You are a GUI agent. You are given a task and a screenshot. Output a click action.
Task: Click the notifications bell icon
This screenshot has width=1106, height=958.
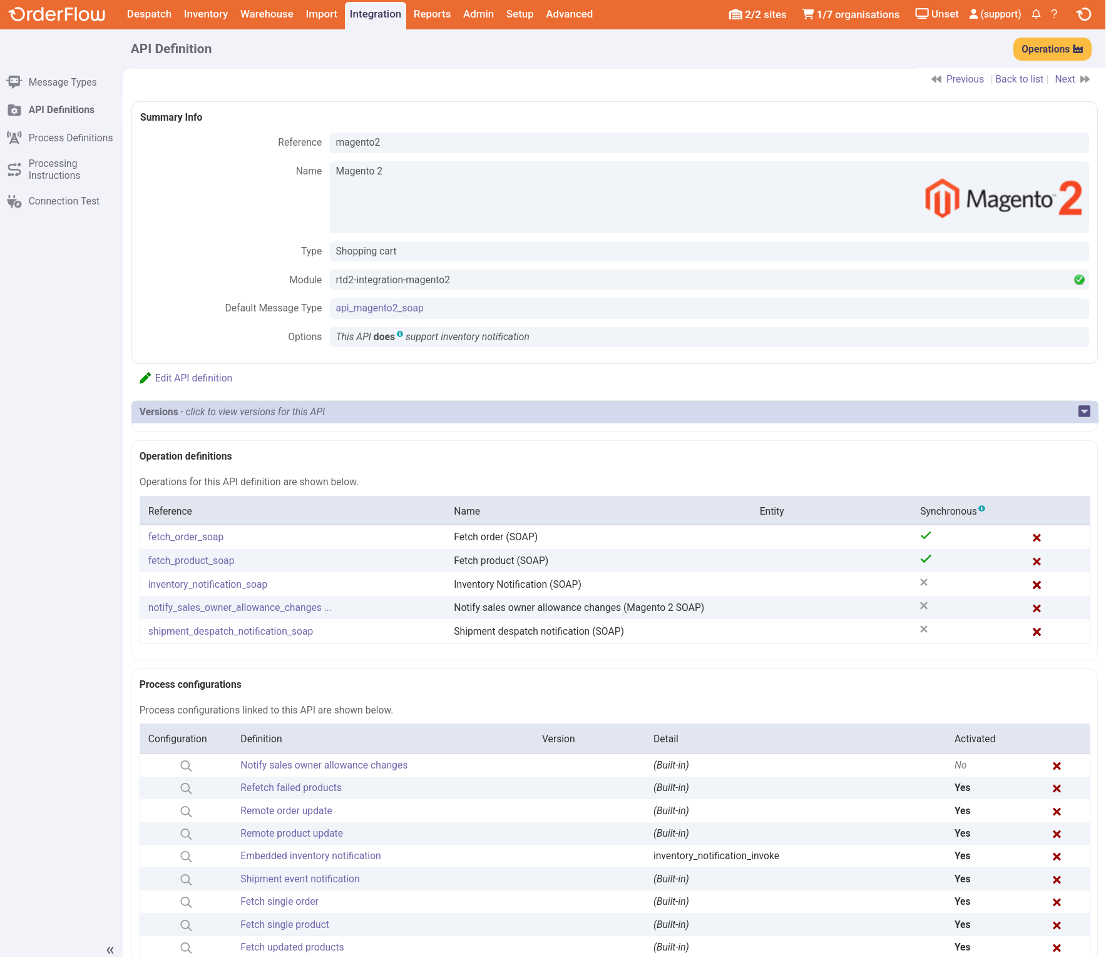click(1036, 14)
